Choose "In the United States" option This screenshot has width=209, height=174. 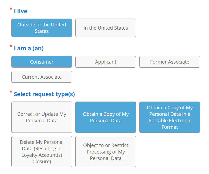click(x=106, y=28)
